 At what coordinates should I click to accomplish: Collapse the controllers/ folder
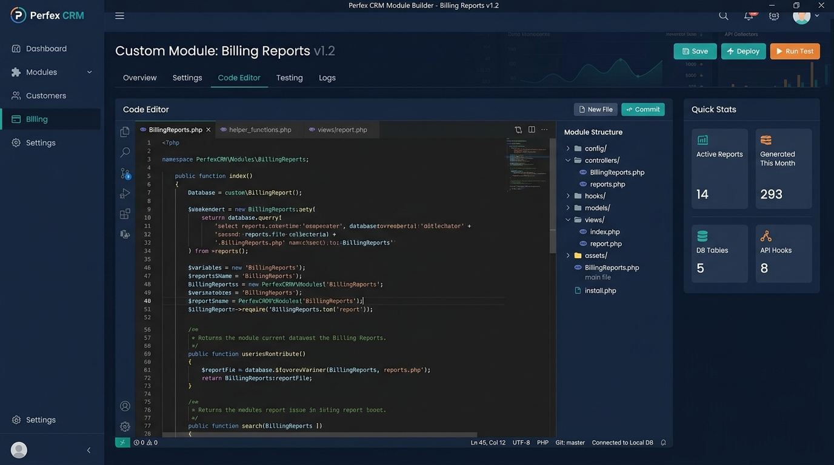(x=568, y=160)
